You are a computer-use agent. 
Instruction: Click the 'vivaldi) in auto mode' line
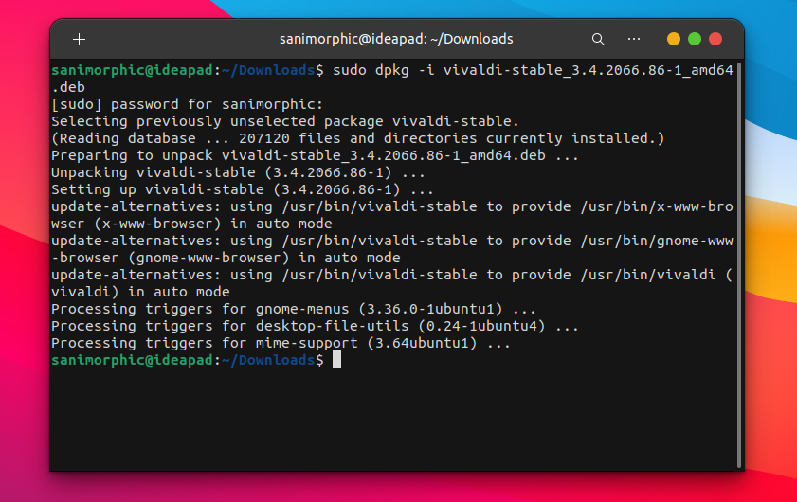[x=140, y=292]
